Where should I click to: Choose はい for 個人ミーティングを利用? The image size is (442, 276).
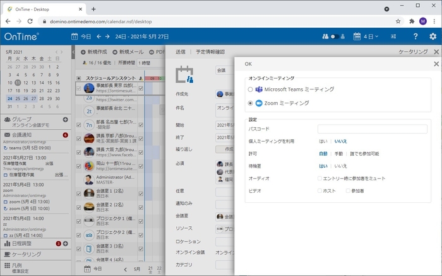pos(323,141)
